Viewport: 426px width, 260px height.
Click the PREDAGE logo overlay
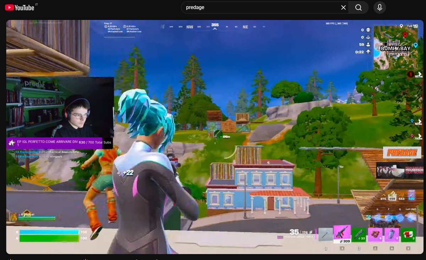pos(402,153)
